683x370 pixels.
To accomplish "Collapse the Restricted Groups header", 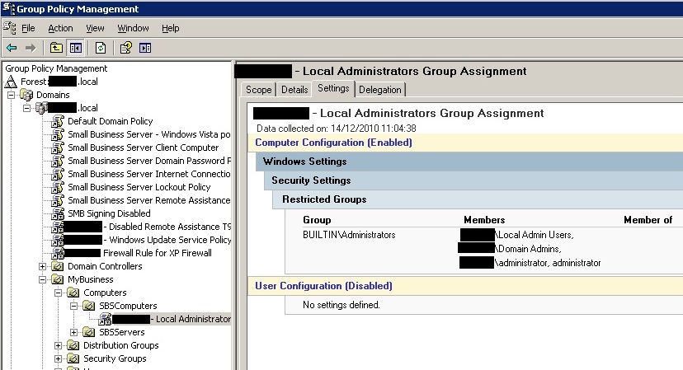I will pos(478,199).
